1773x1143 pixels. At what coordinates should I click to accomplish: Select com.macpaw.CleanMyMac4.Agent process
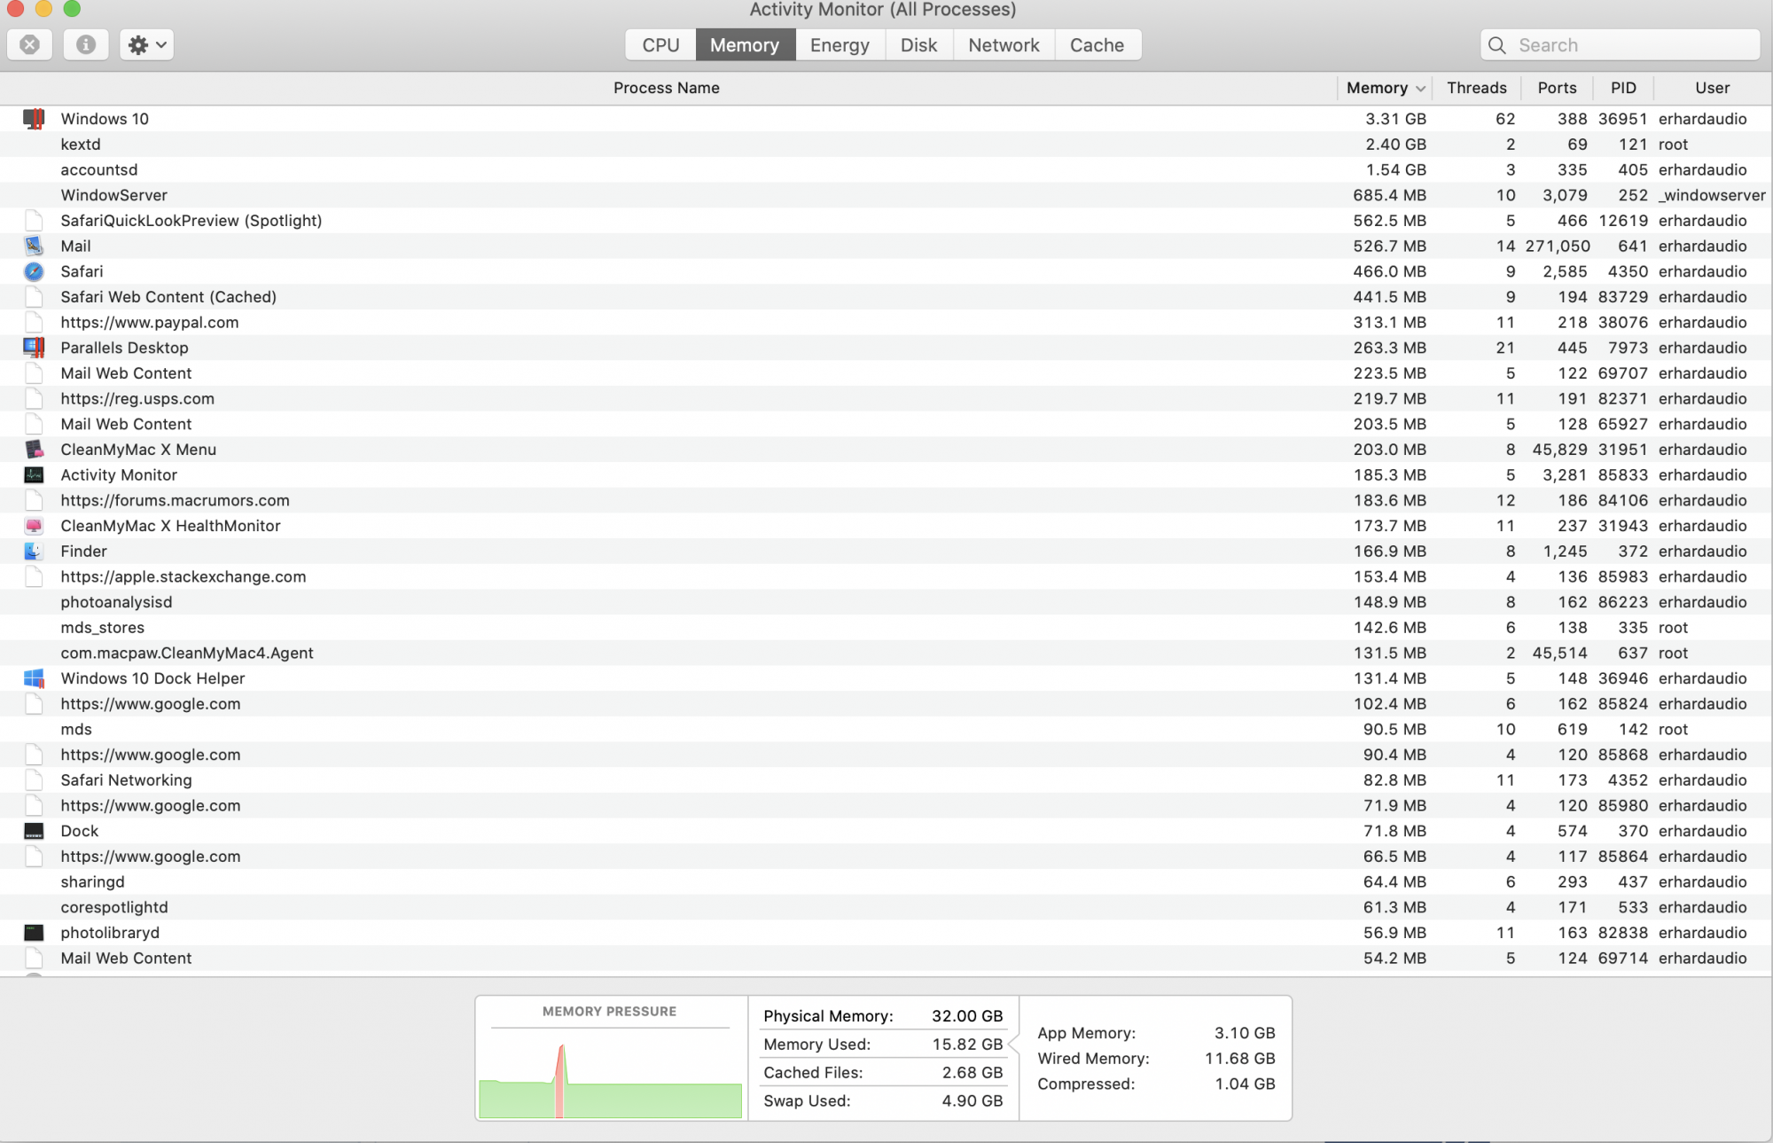coord(886,654)
